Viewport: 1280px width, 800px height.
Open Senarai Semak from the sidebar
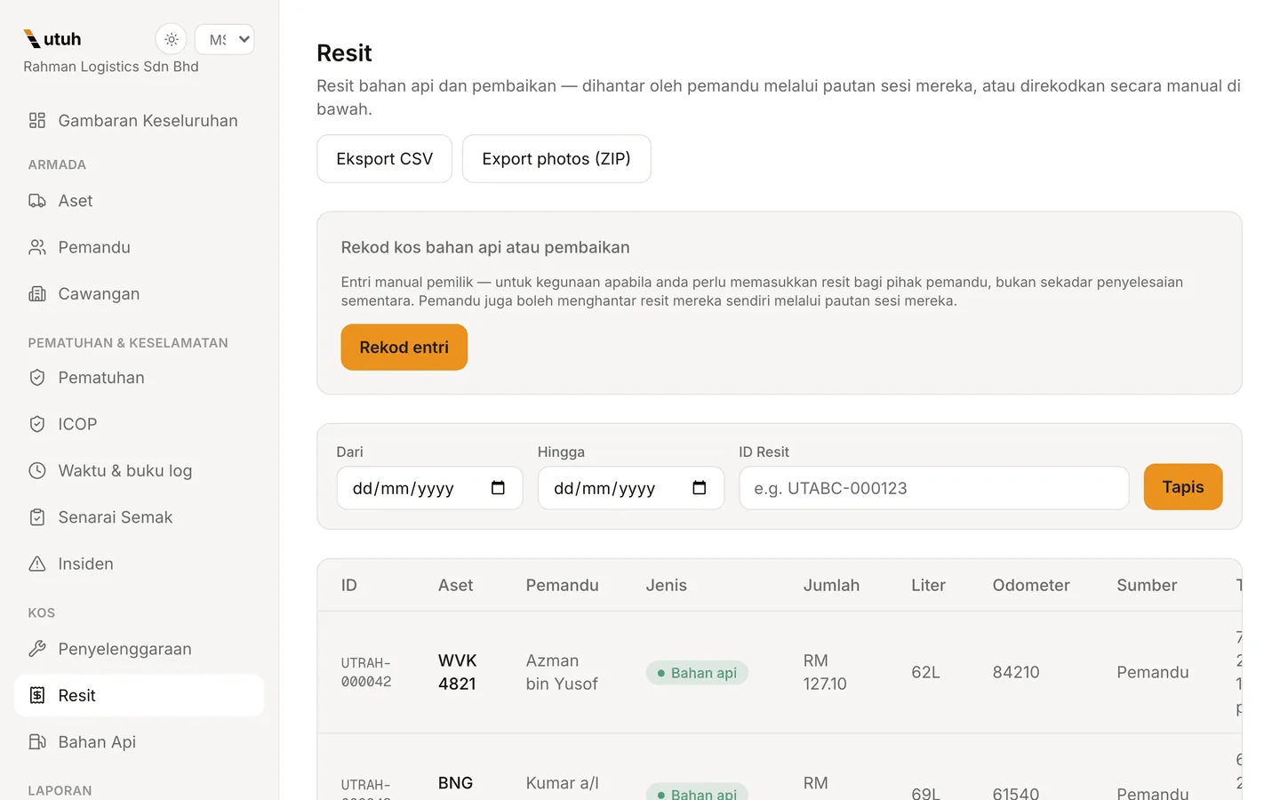[140, 517]
